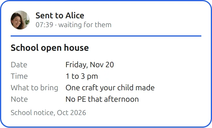Click the '1 to 3 pm' time value
This screenshot has width=212, height=128.
[82, 76]
